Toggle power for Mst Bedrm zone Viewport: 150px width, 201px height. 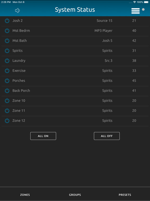coord(7,31)
